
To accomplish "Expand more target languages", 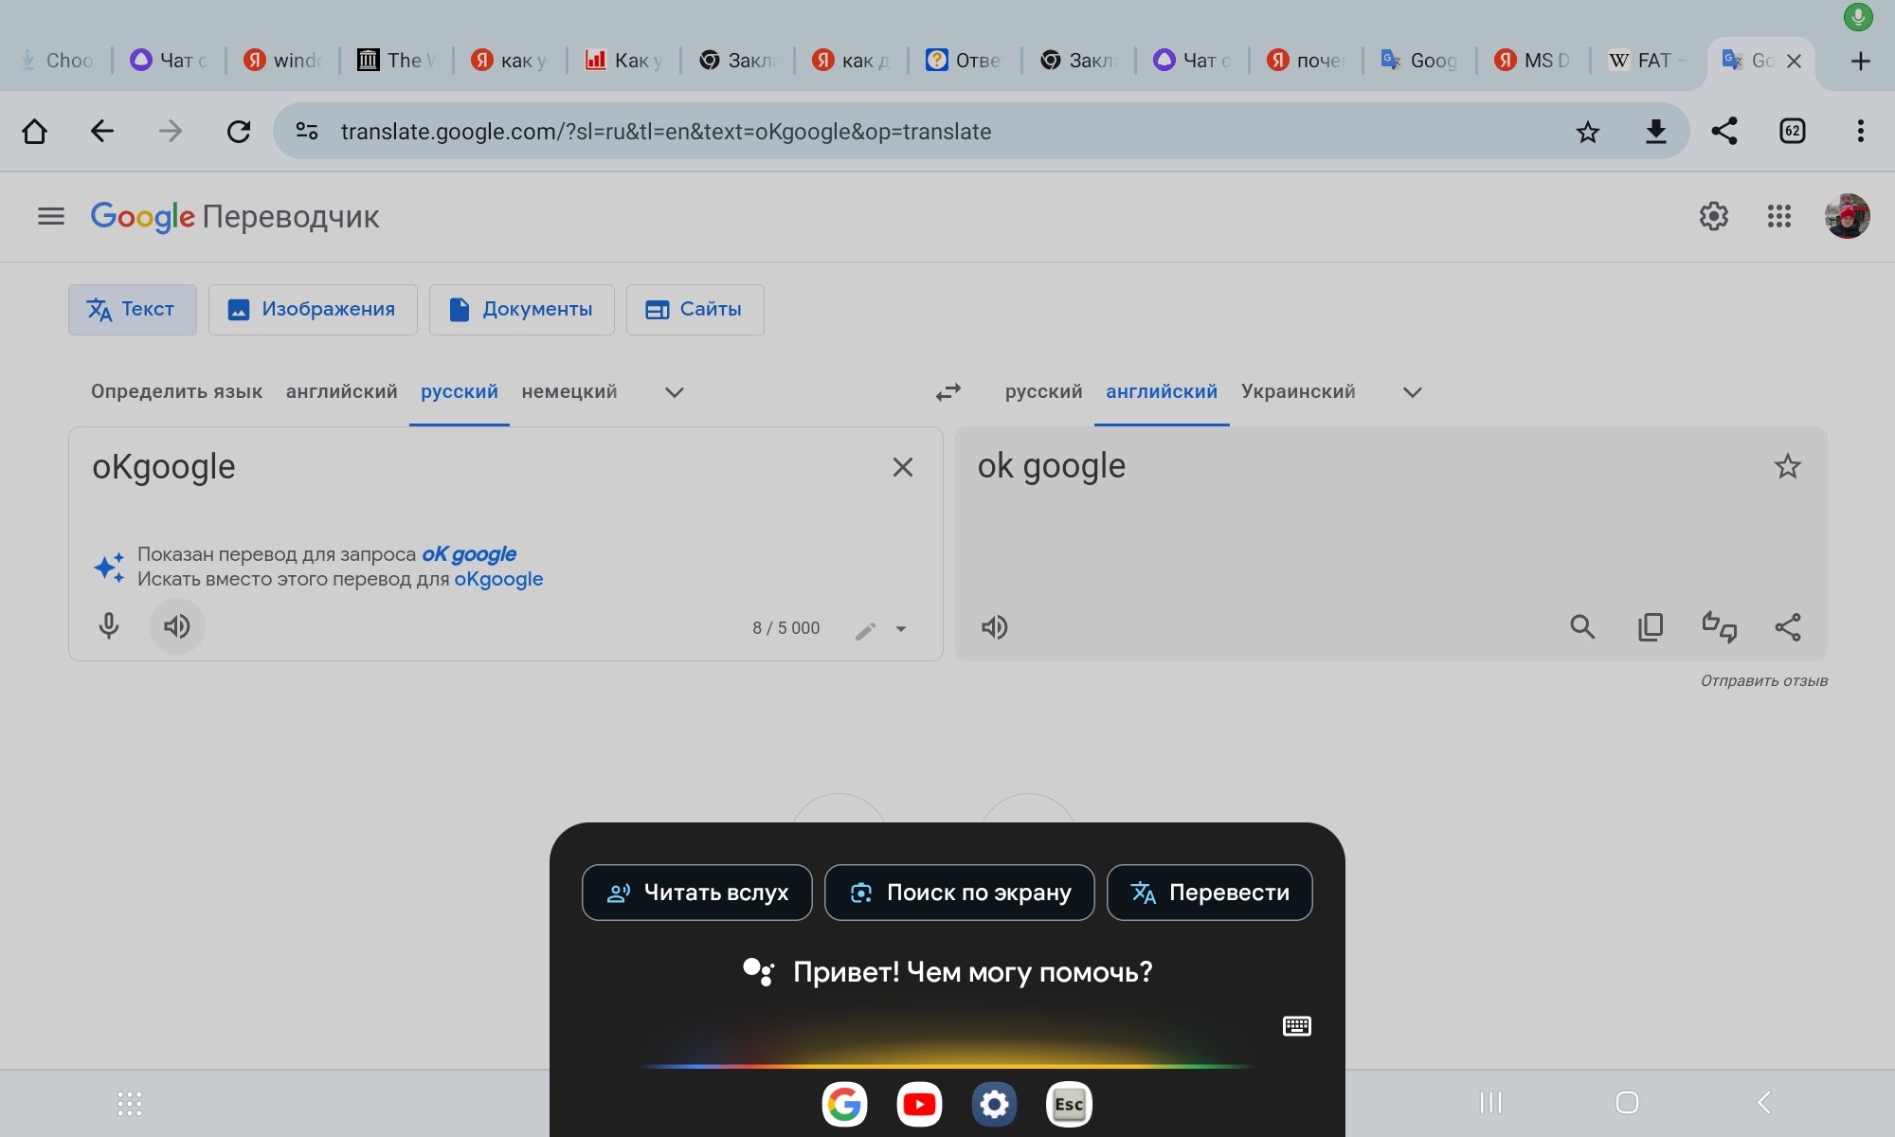I will pos(1413,392).
